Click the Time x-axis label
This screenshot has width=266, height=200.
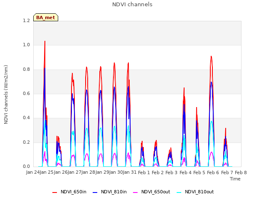click(x=235, y=179)
